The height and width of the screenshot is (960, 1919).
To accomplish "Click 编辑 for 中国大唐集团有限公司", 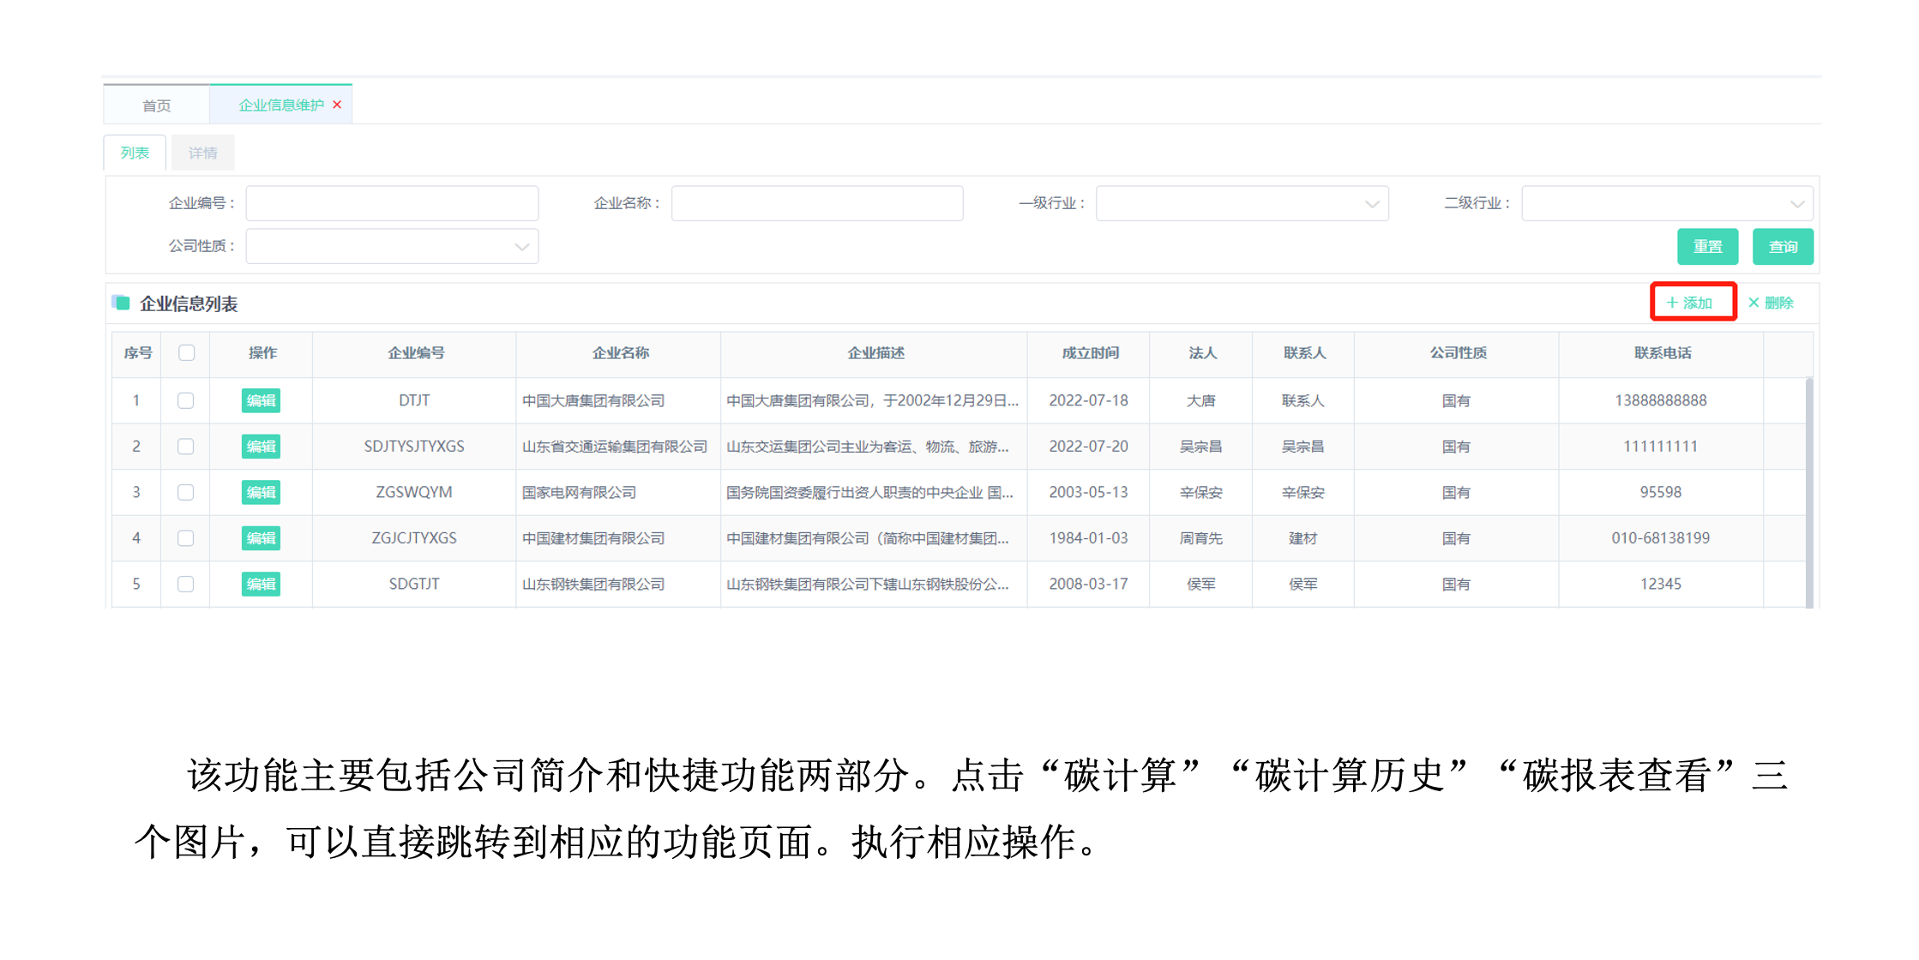I will [261, 400].
